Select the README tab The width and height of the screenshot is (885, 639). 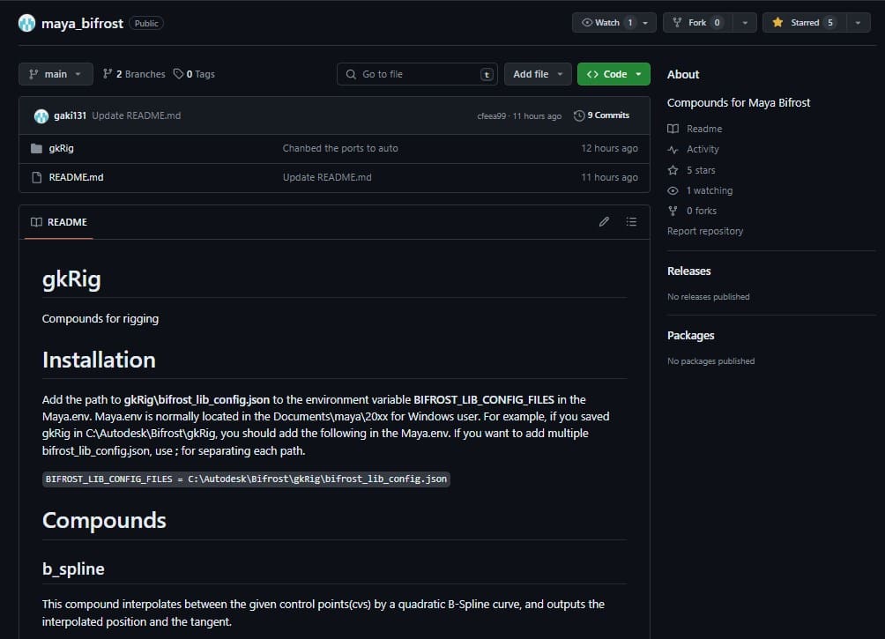pyautogui.click(x=59, y=222)
